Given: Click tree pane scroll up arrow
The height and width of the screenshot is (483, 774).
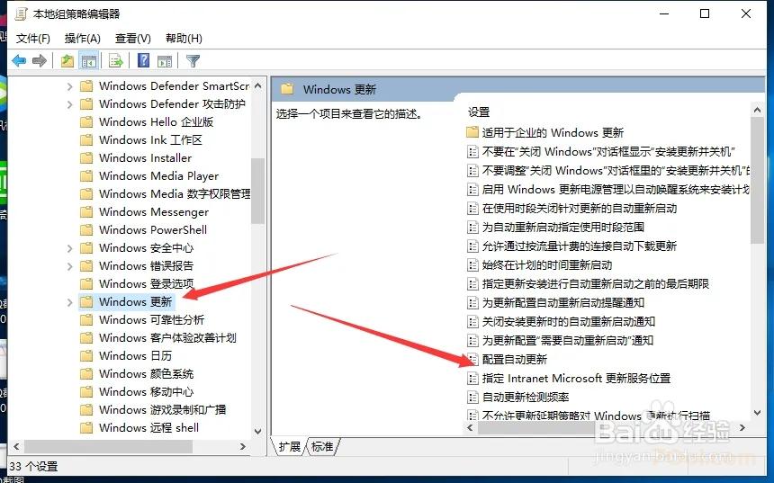Looking at the screenshot, I should click(257, 85).
